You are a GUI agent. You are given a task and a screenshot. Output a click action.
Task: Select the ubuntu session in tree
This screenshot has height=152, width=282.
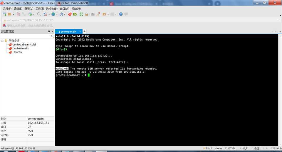17,52
